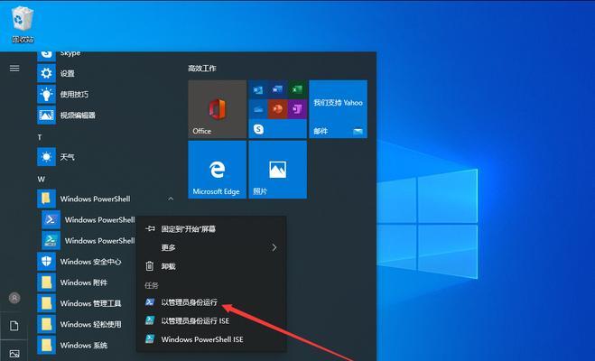This screenshot has height=361, width=595.
Task: Click Windows 安全中心 label text
Action: [90, 262]
